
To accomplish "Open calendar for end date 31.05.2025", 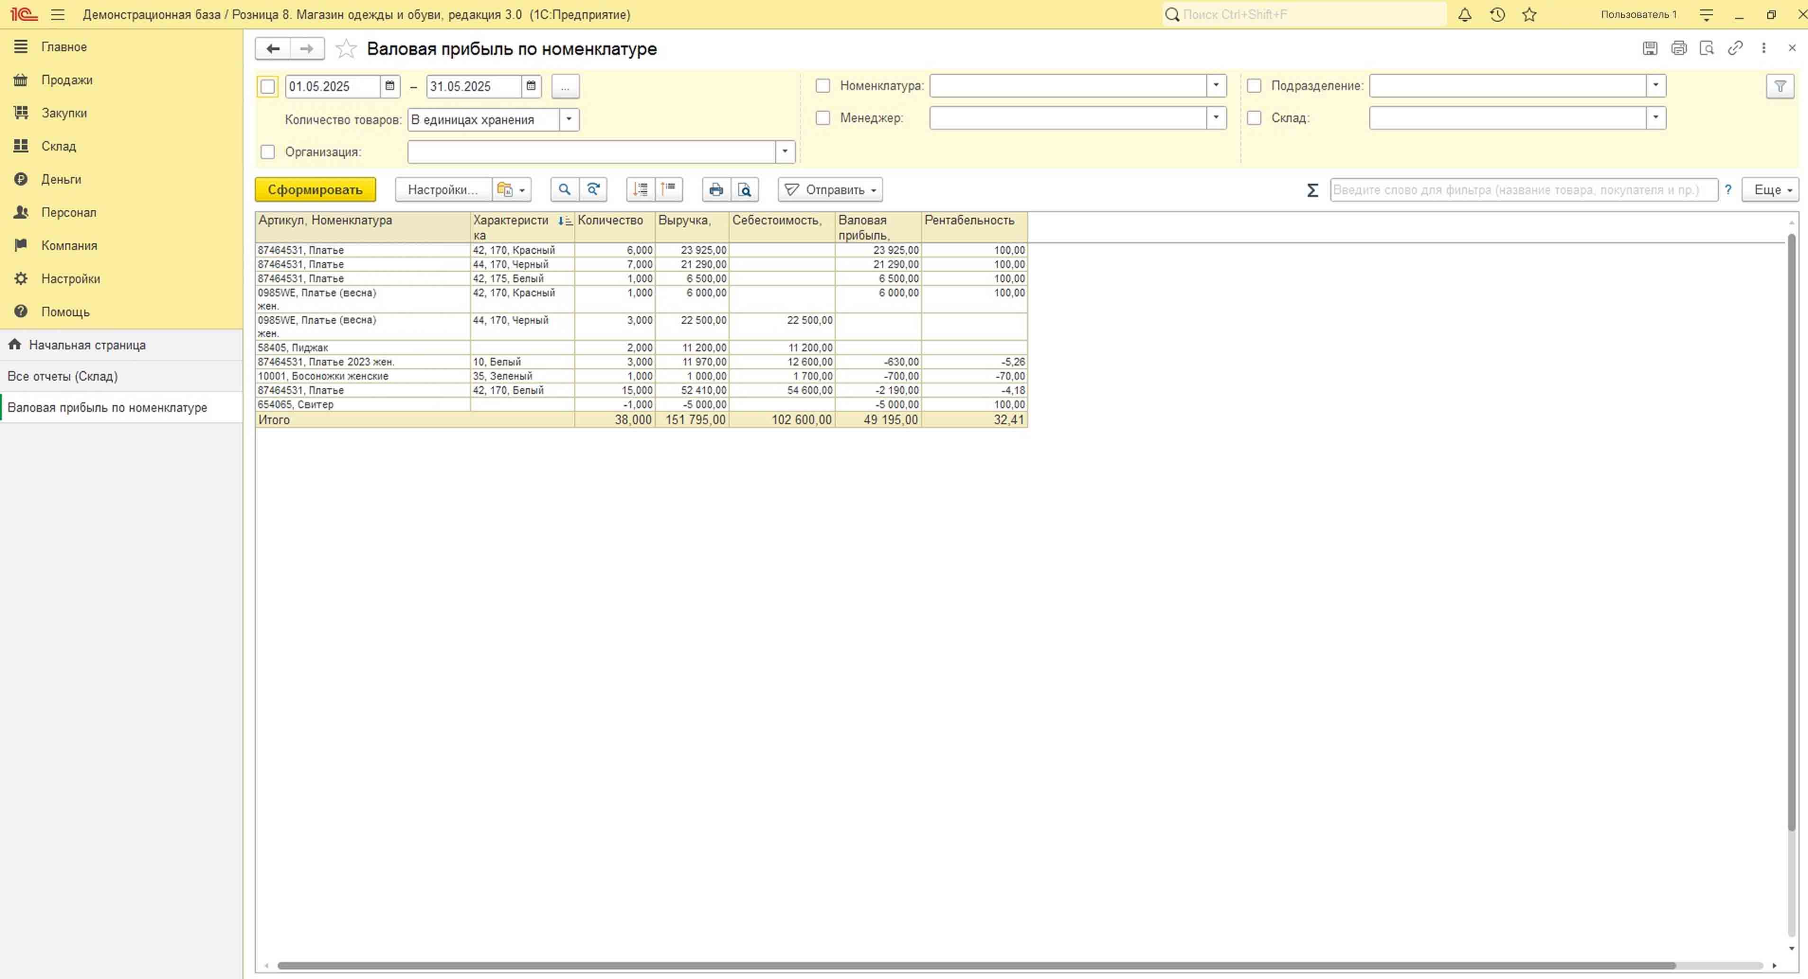I will [x=531, y=86].
